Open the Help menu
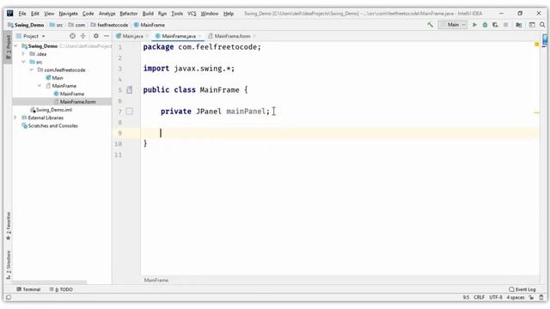Image resolution: width=550 pixels, height=309 pixels. click(229, 14)
